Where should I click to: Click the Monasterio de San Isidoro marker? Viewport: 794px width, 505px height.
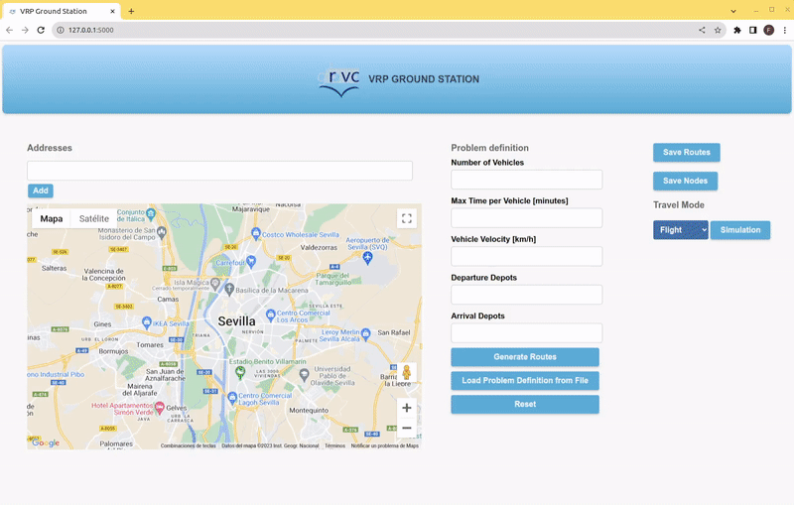162,232
